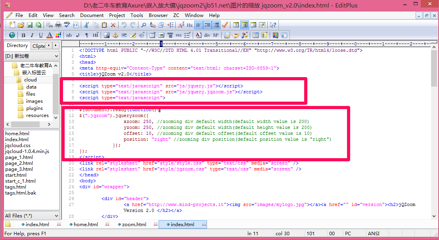This screenshot has height=240, width=439.
Task: Save the current file
Action: pyautogui.click(x=30, y=25)
